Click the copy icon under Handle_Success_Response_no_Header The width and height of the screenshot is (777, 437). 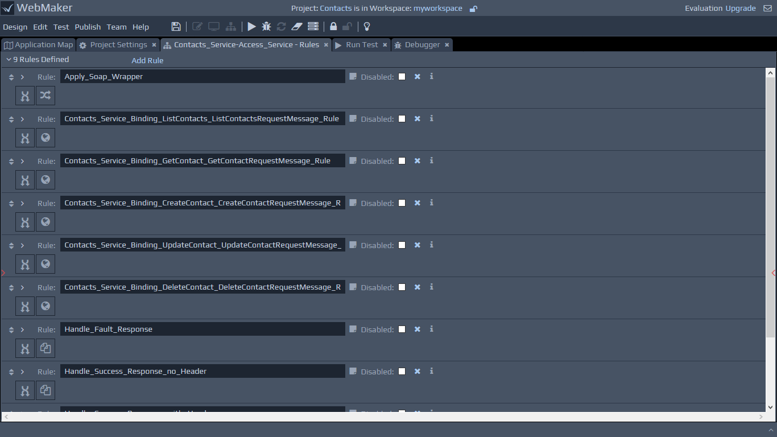pyautogui.click(x=46, y=390)
